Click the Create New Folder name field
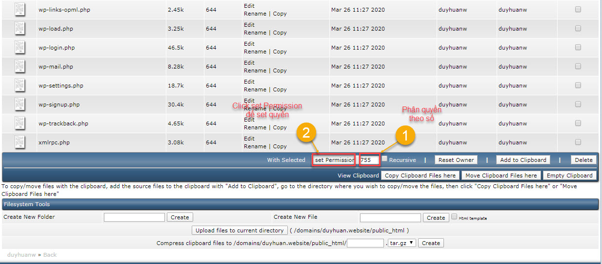602x264 pixels. (x=134, y=217)
